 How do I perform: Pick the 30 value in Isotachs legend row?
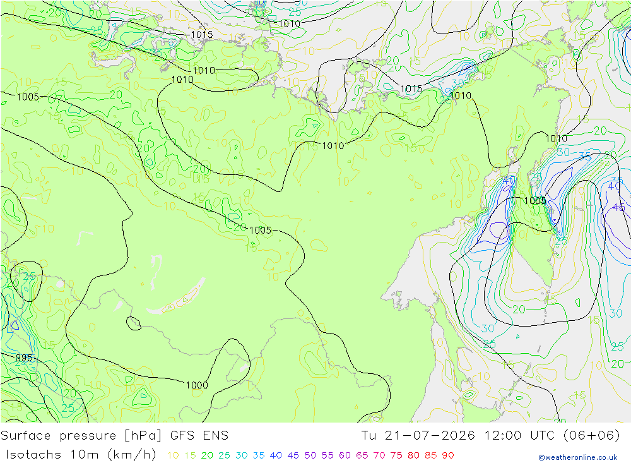242,455
